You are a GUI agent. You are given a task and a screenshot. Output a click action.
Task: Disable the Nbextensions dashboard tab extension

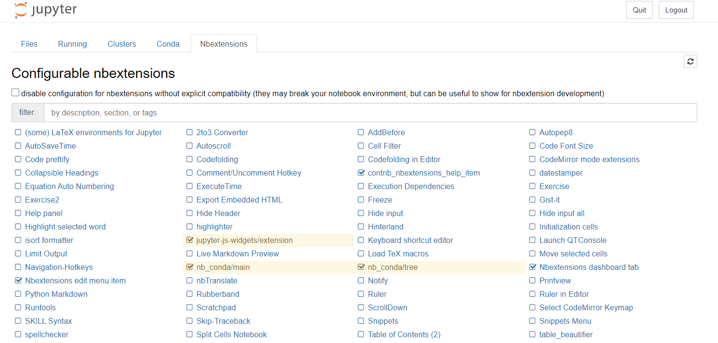pyautogui.click(x=532, y=267)
